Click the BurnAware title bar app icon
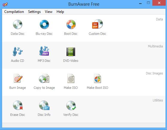 point(5,5)
